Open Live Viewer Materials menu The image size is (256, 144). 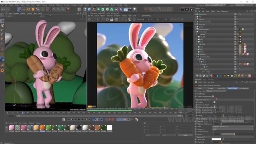[110, 16]
